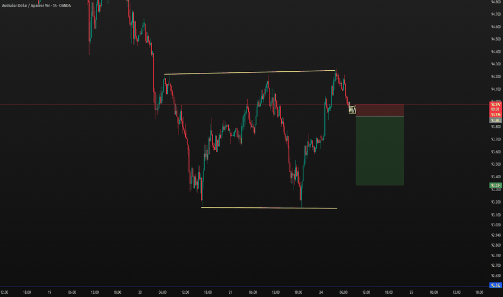Screen dimensions: 503x297
Task: Click the 92.700 price axis label
Action: [495, 266]
